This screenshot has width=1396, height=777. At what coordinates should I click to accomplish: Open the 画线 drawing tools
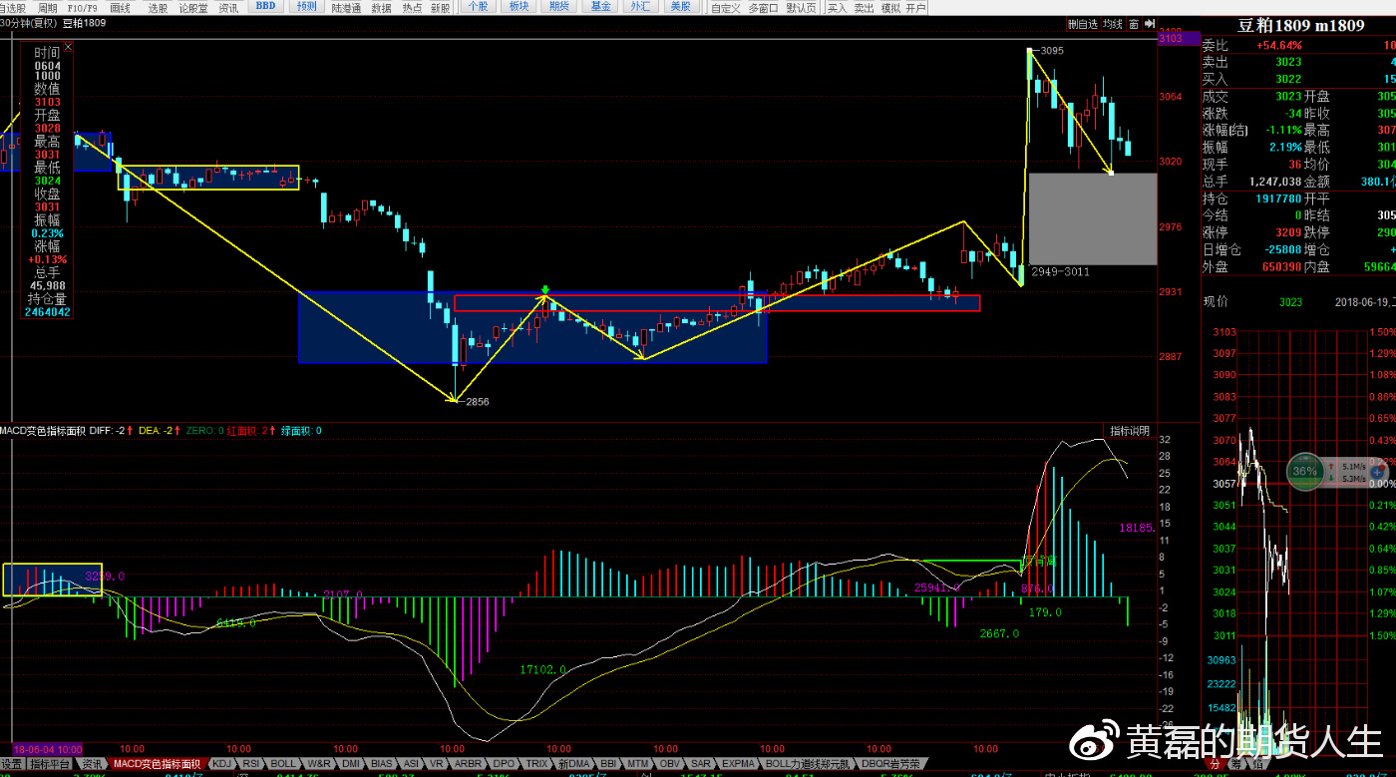[x=120, y=7]
